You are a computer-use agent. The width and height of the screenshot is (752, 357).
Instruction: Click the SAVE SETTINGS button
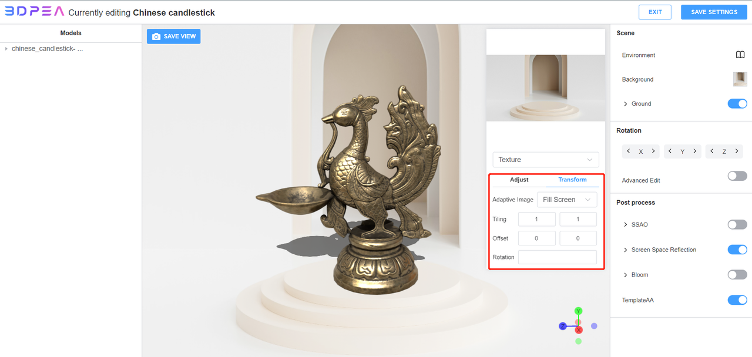[x=714, y=12]
